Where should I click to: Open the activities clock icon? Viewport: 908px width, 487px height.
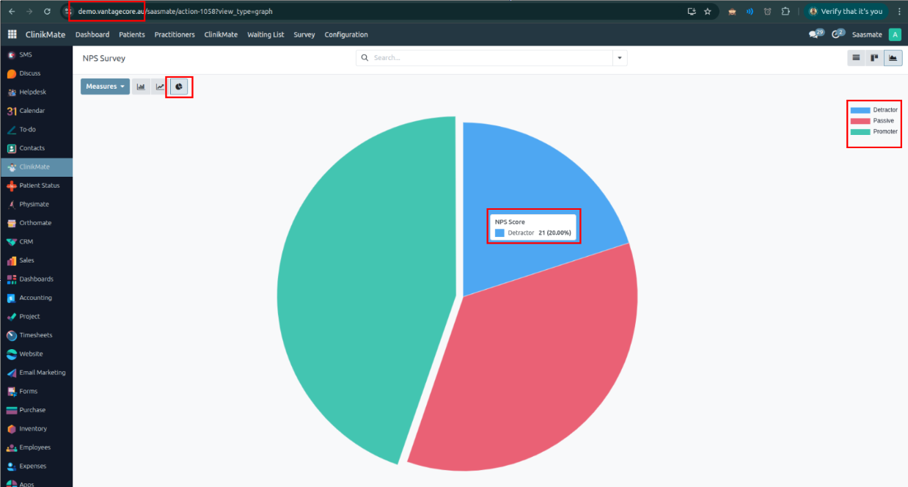click(x=838, y=34)
